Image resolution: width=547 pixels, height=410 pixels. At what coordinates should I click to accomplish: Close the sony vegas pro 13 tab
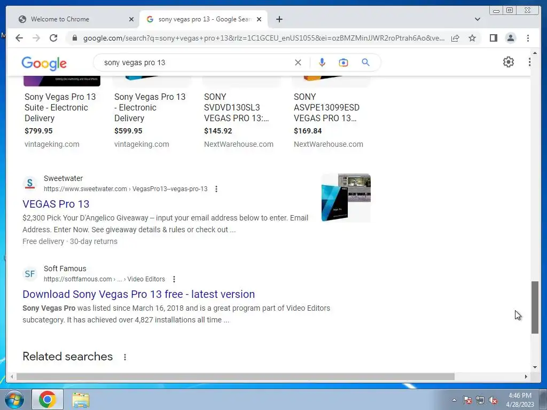point(259,19)
